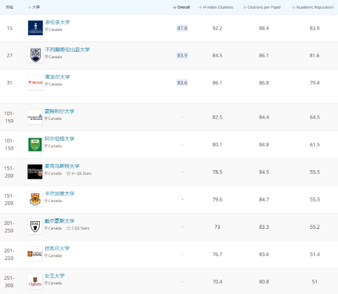Select academic reputation value 64.5
The height and width of the screenshot is (294, 338).
[x=315, y=117]
